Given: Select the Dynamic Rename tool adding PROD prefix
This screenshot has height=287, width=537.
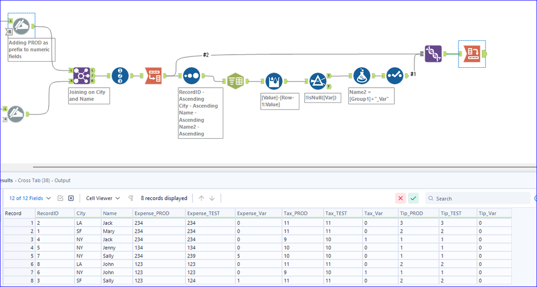Looking at the screenshot, I should [22, 26].
